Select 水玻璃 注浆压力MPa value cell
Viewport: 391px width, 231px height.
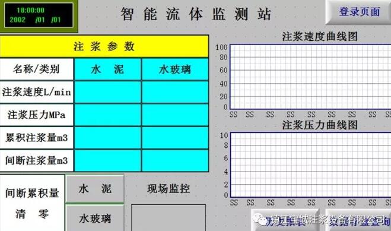(175, 115)
